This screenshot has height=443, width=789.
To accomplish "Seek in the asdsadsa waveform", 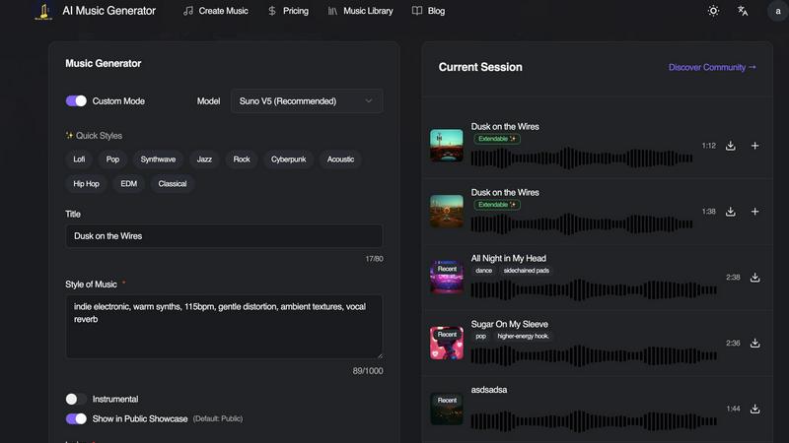I will 594,421.
